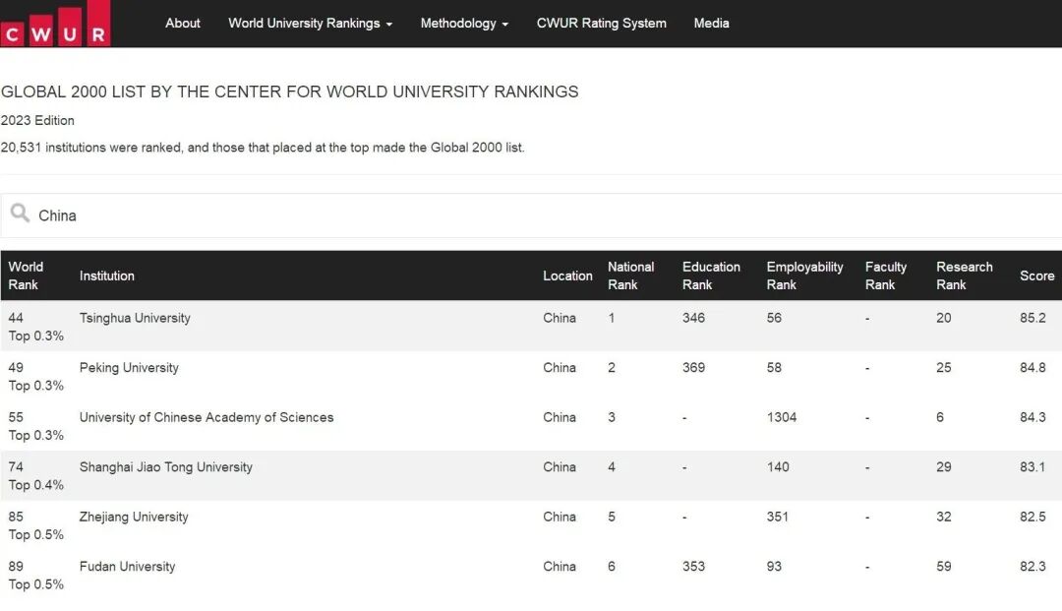
Task: Sort by Institution column header
Action: (107, 275)
